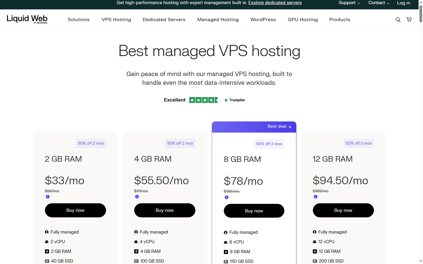423x264 pixels.
Task: Click the 4 GB RAM plan heading
Action: pos(153,159)
